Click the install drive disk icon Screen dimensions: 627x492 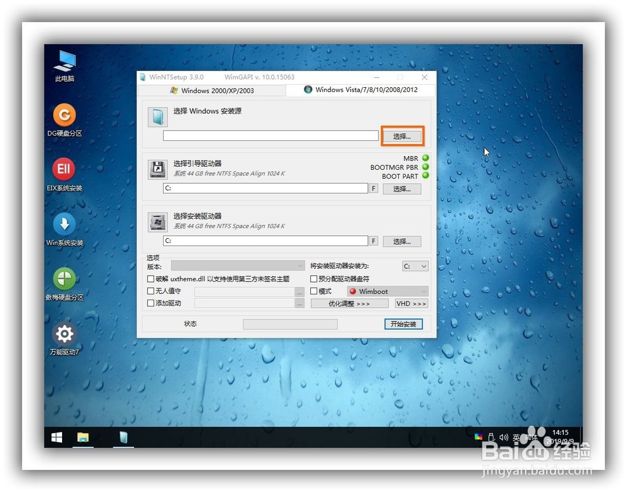point(157,222)
